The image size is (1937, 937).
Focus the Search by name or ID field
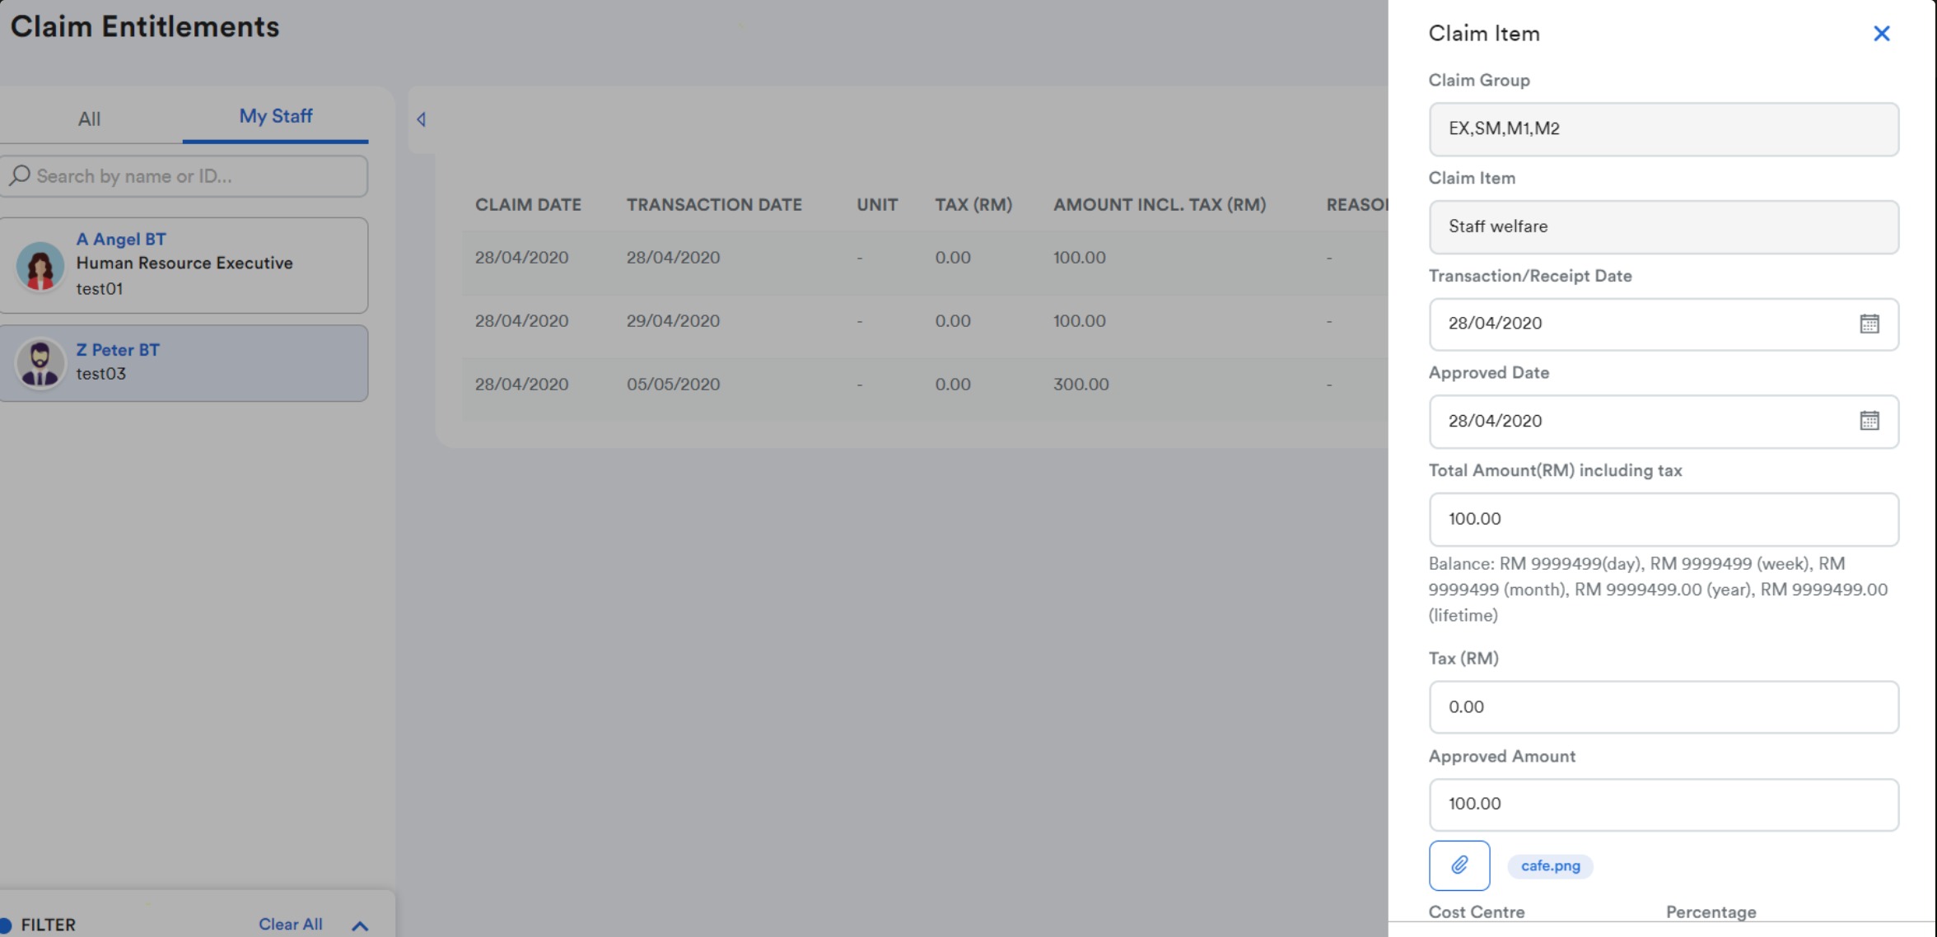184,176
